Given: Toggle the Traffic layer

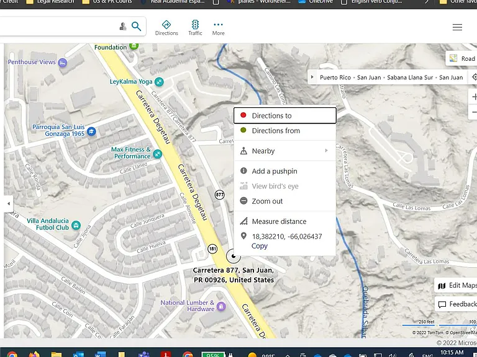Looking at the screenshot, I should (x=195, y=28).
